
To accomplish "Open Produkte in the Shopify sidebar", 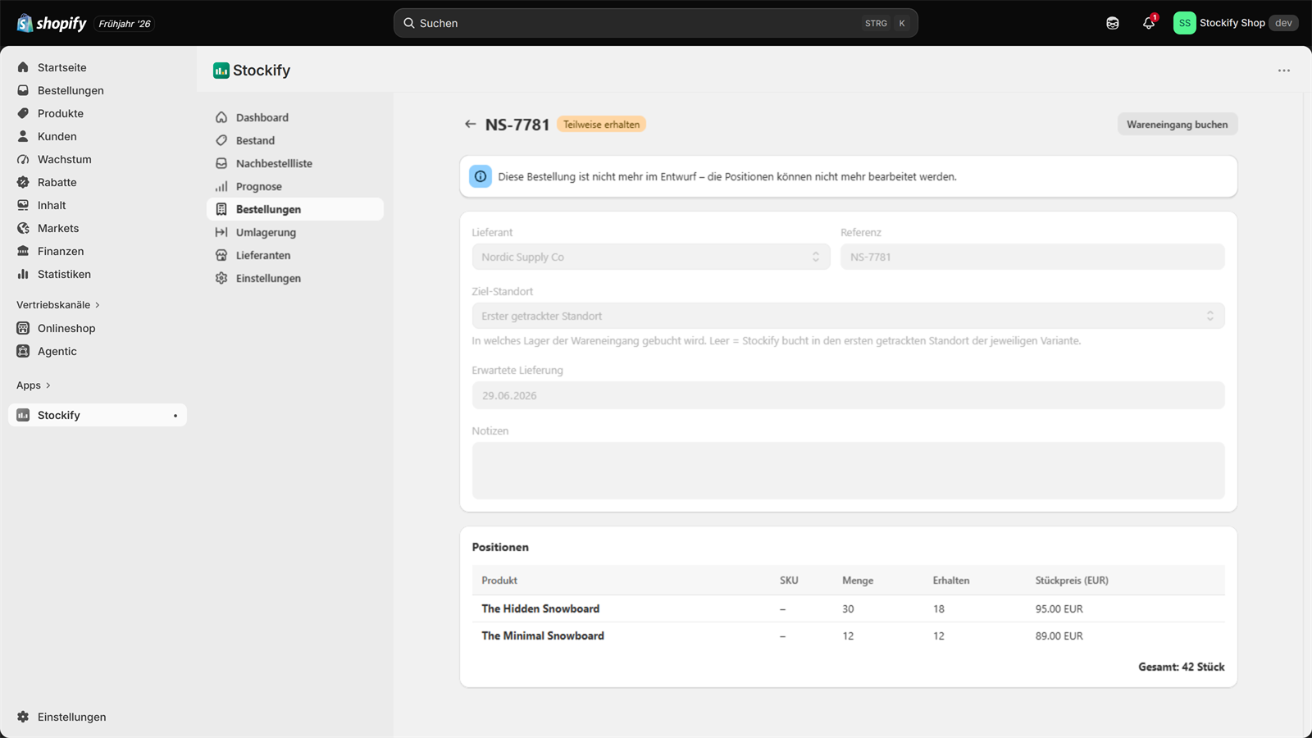I will pos(98,113).
